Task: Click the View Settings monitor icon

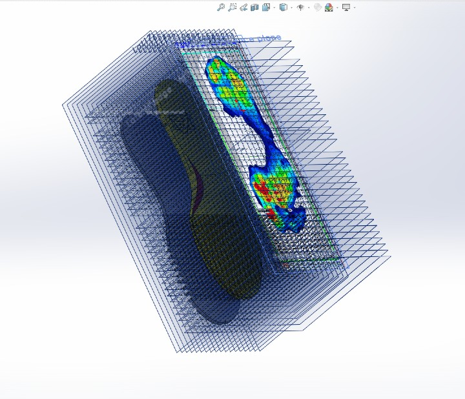Action: pos(346,7)
